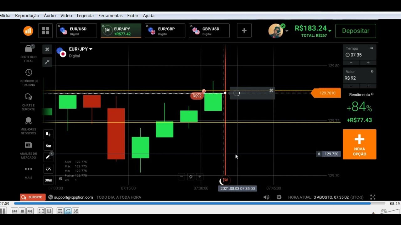Screen dimensions: 401x225
Task: Click the R$92 open position marker
Action: (x=197, y=96)
